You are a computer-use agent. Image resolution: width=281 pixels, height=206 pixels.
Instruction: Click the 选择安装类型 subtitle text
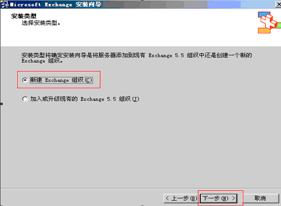point(41,23)
